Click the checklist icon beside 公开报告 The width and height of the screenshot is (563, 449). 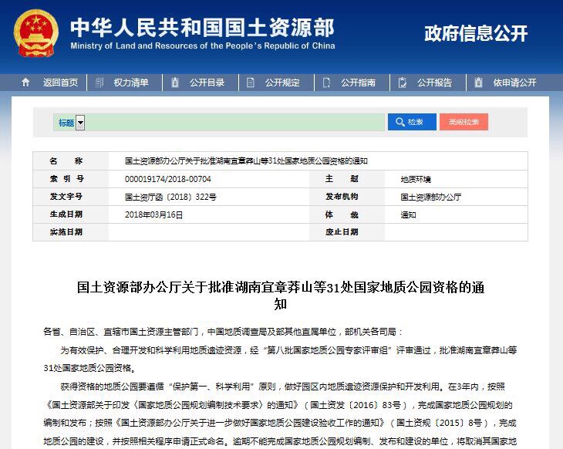point(402,83)
